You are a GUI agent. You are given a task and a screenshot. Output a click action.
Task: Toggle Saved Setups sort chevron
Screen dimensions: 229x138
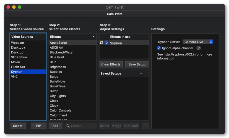pyautogui.click(x=141, y=74)
